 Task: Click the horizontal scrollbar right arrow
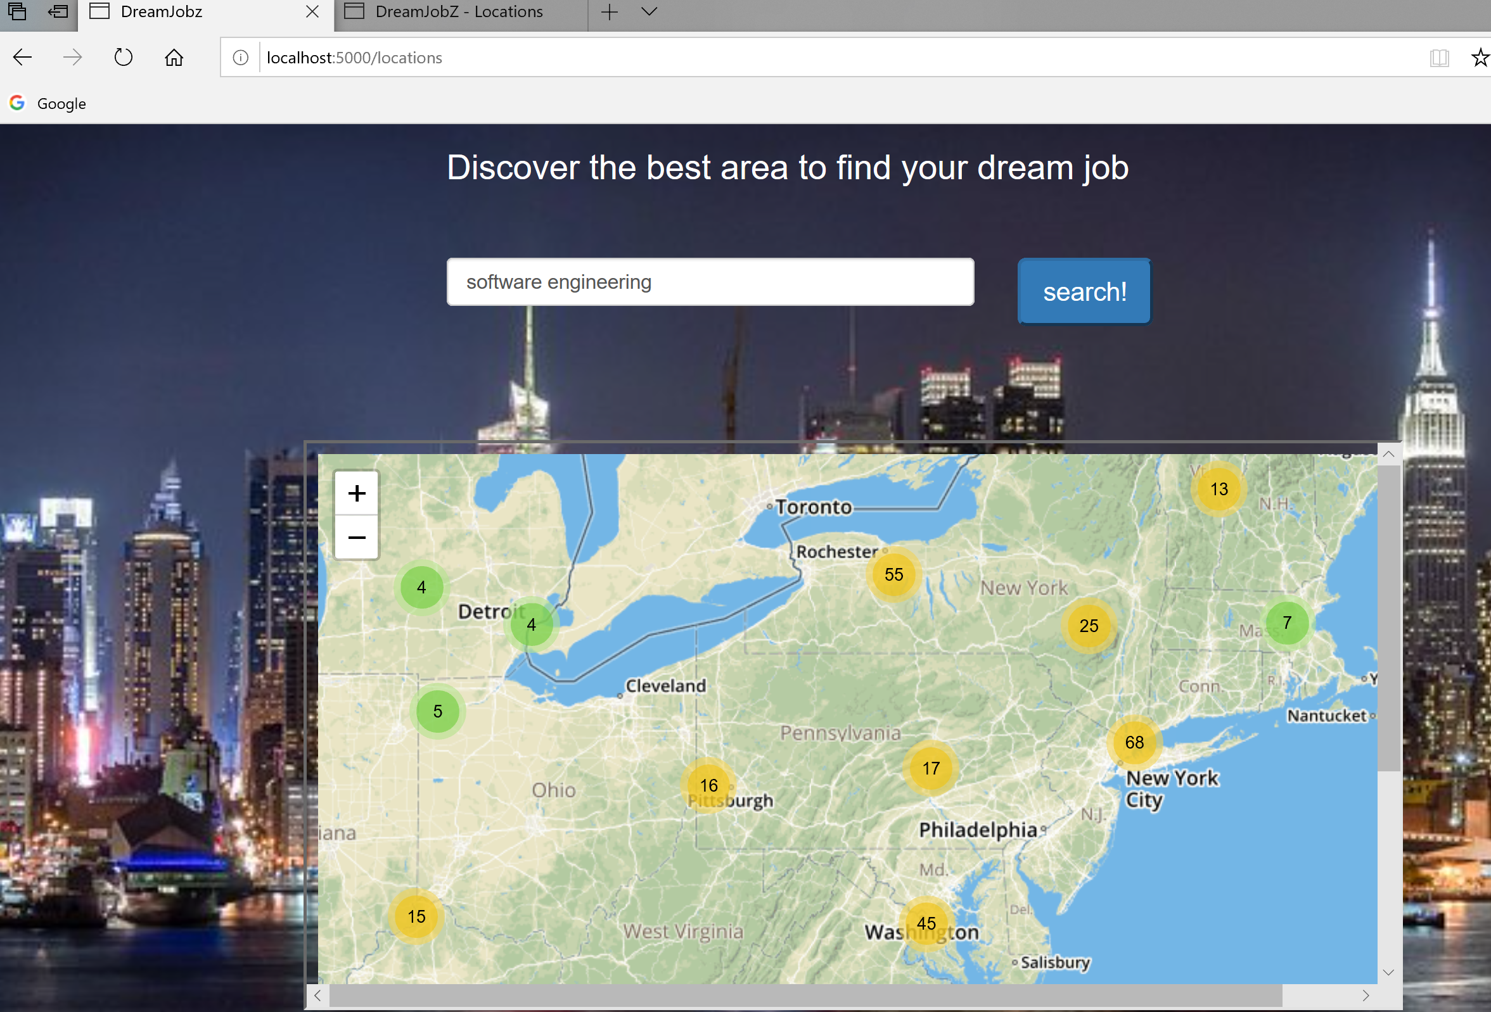pos(1366,996)
